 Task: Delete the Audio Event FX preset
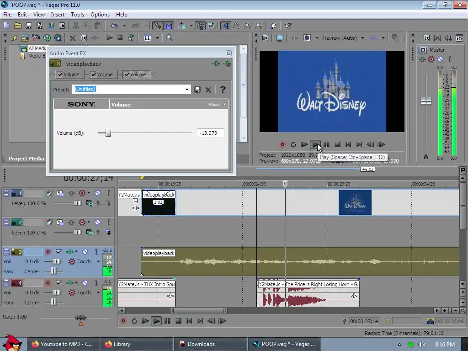pos(208,90)
